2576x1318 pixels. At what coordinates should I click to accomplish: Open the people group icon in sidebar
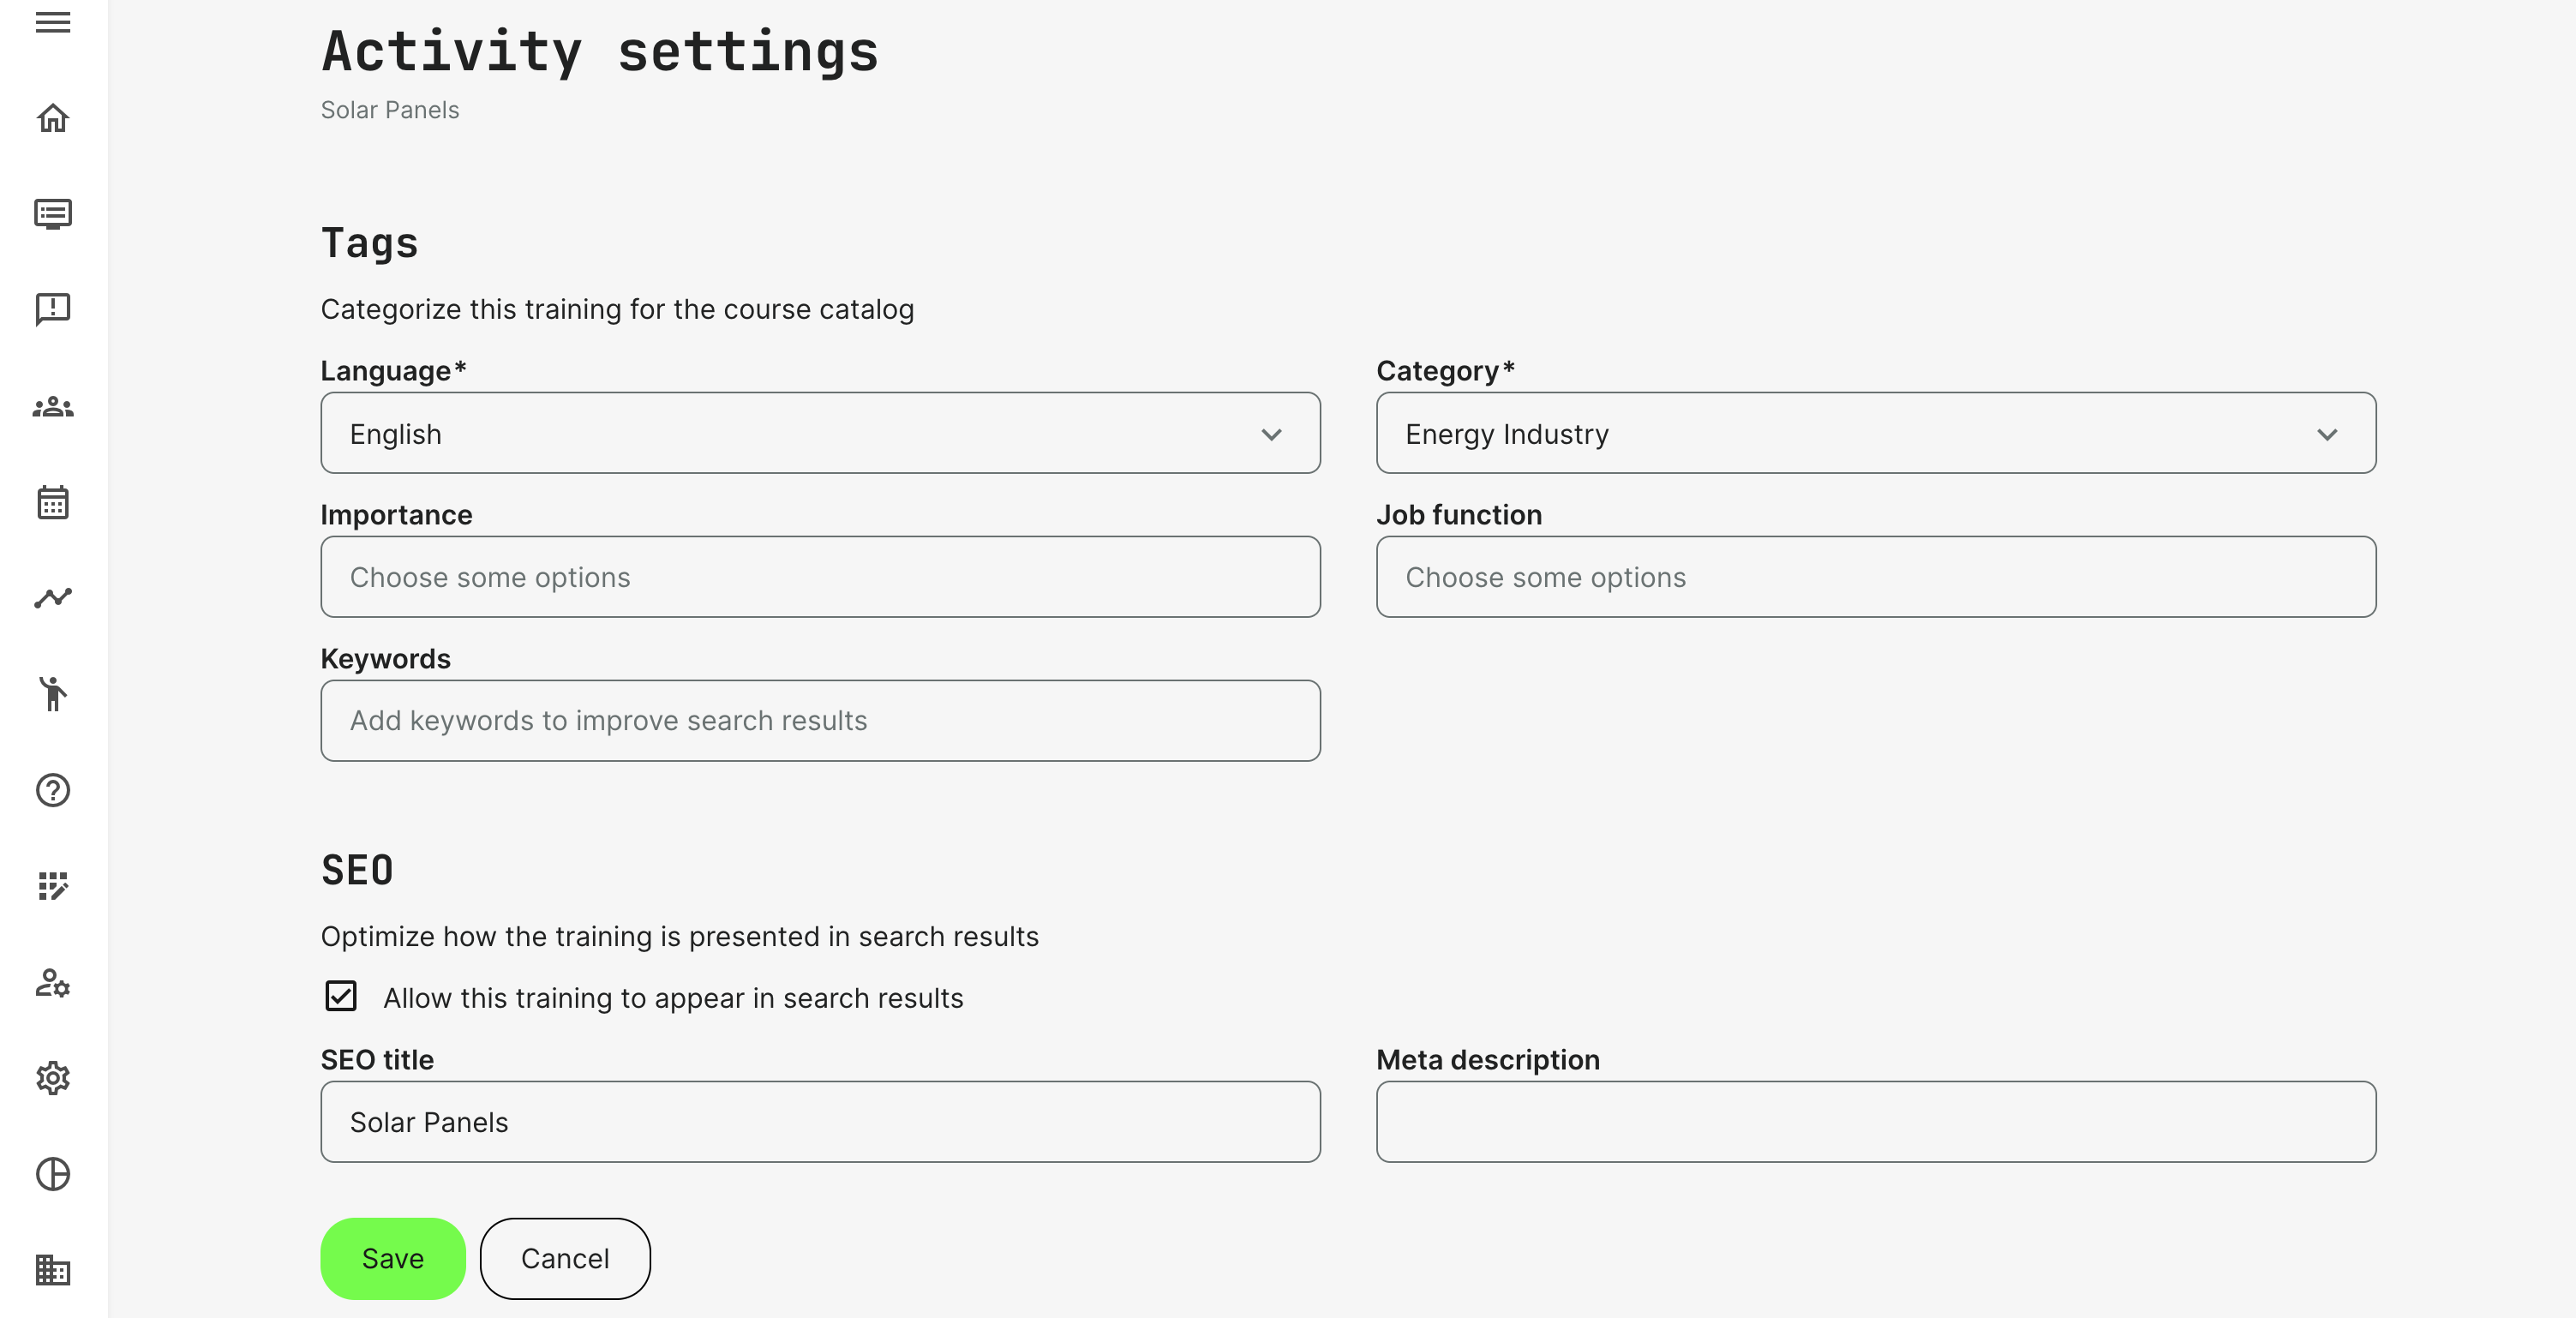click(x=53, y=407)
